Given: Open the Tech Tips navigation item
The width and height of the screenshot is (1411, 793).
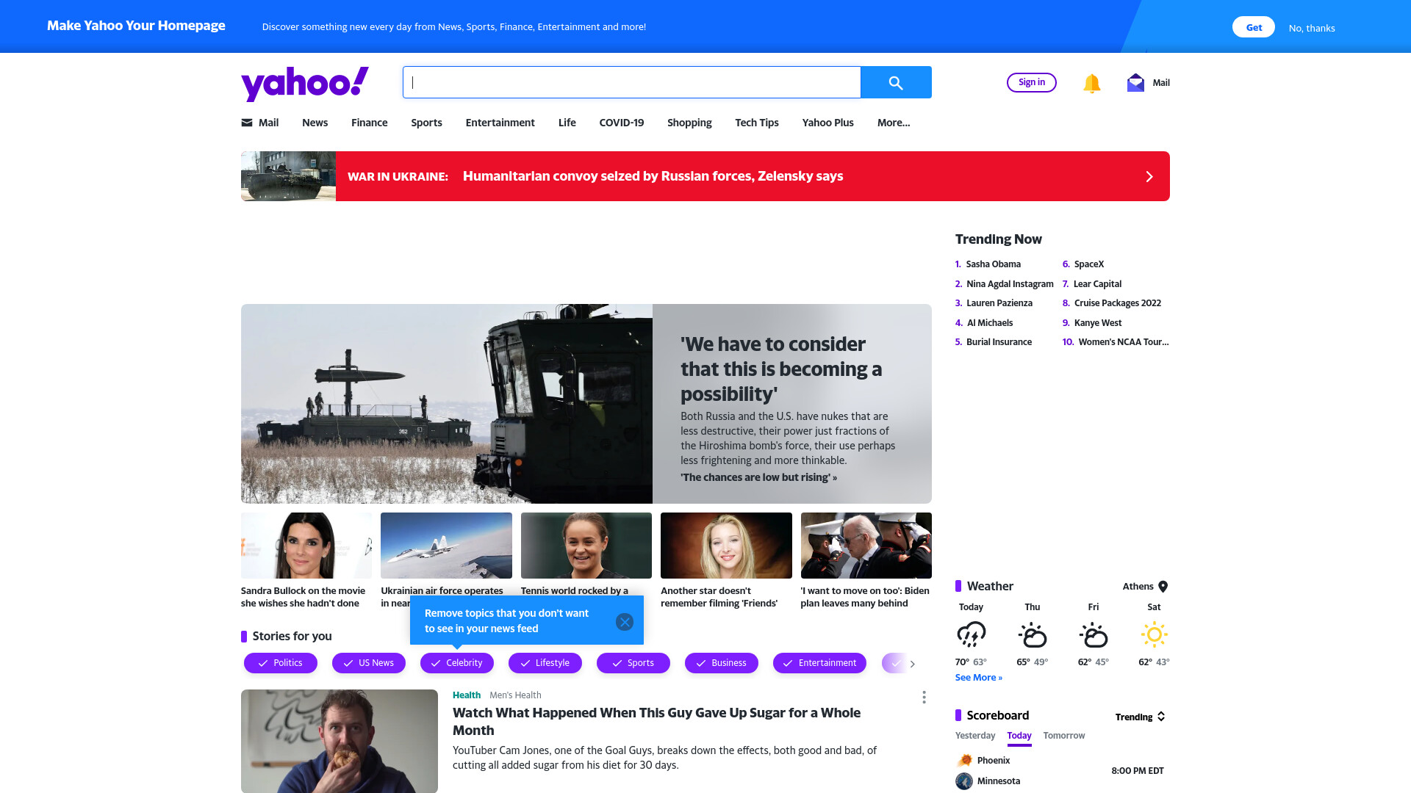Looking at the screenshot, I should pos(756,123).
